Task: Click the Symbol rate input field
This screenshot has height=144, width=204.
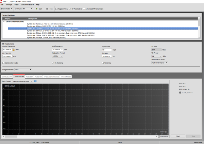Action: pos(107,50)
